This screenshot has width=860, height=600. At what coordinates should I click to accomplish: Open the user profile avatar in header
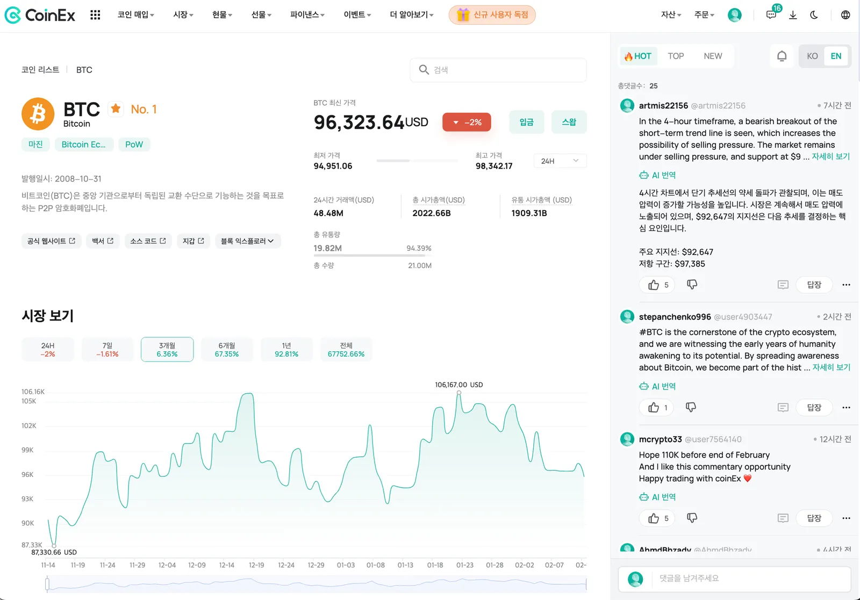[734, 15]
